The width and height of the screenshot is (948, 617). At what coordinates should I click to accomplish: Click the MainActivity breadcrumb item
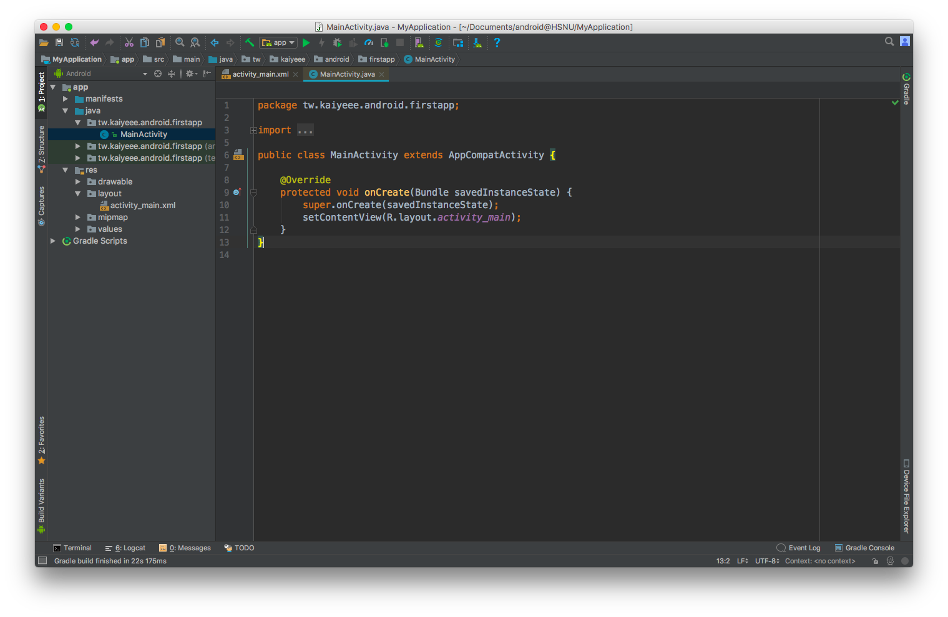click(x=429, y=59)
